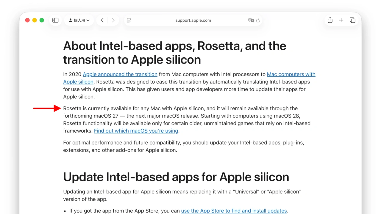Open "Find out which macOS you're using"
This screenshot has height=214, width=381.
point(136,131)
